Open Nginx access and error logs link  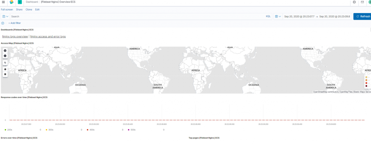point(48,36)
